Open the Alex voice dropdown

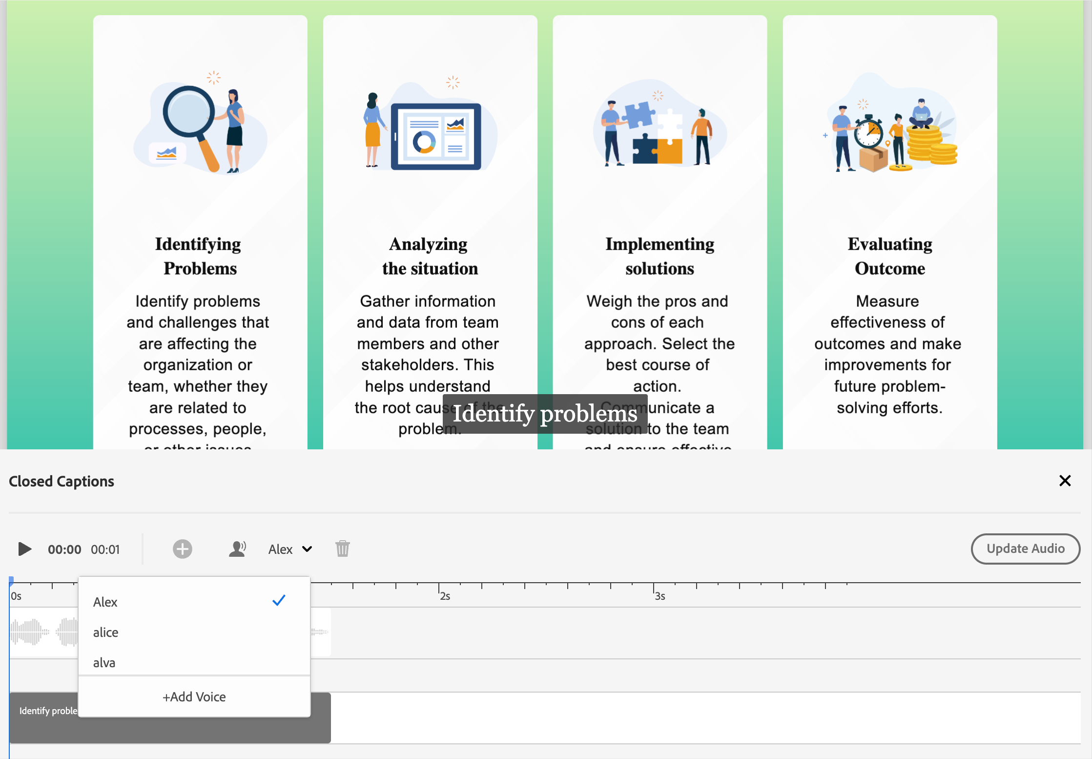pos(290,548)
